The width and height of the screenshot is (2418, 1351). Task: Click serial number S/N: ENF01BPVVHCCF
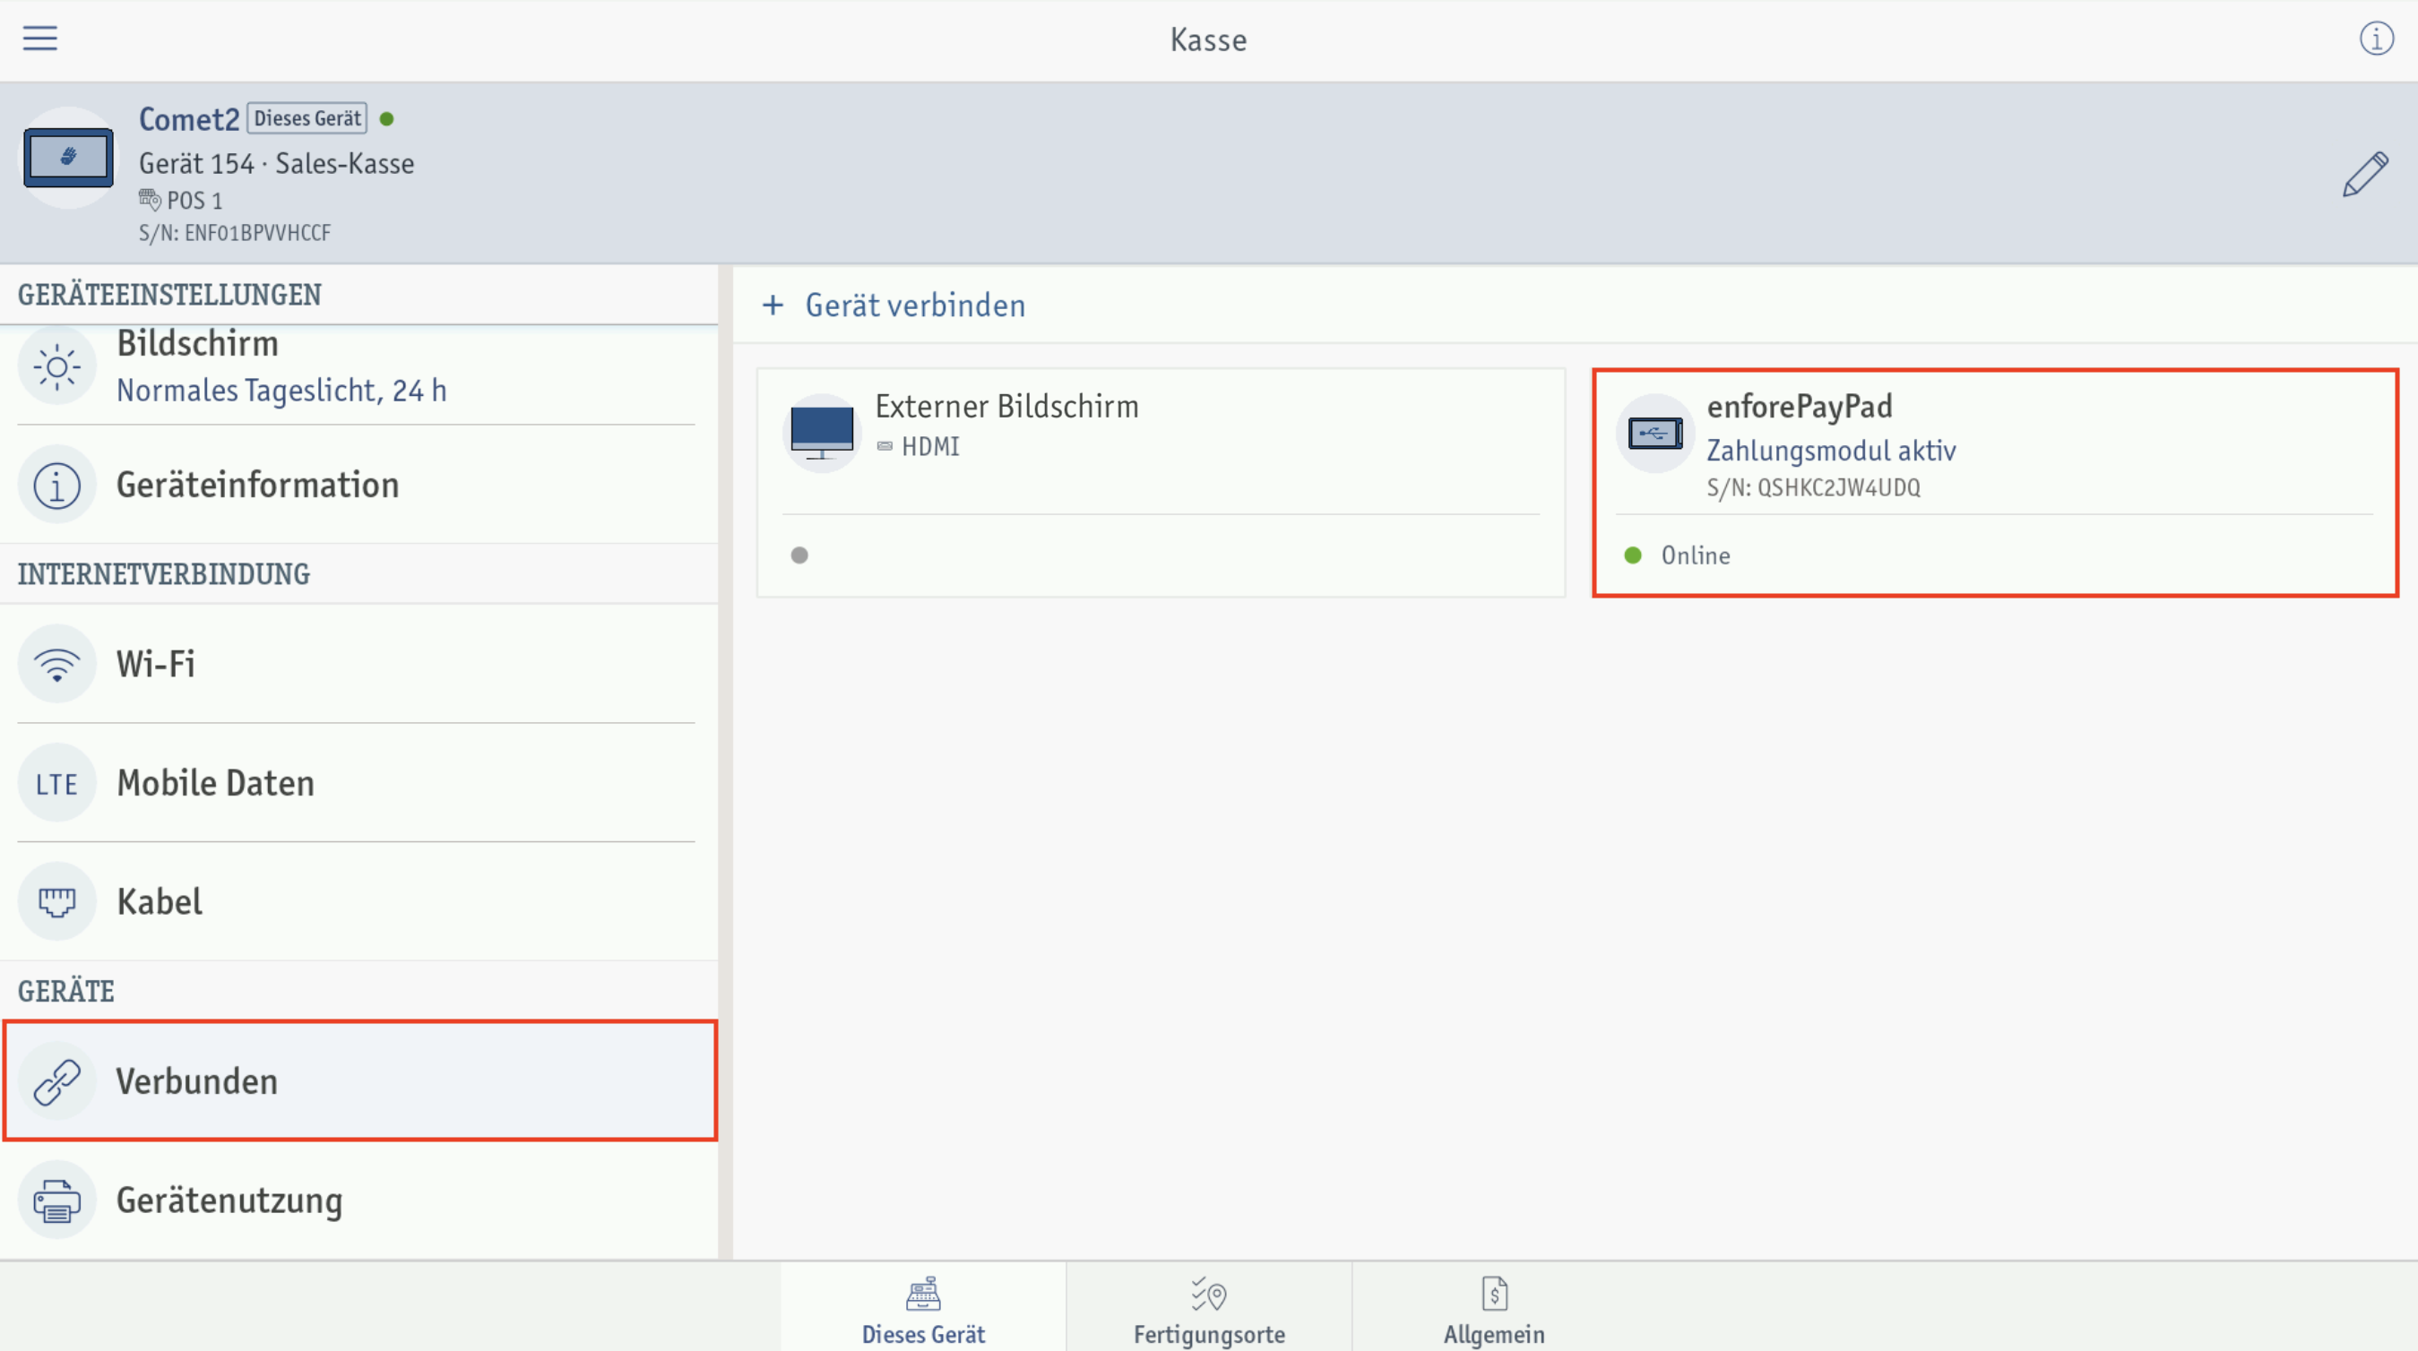coord(235,233)
